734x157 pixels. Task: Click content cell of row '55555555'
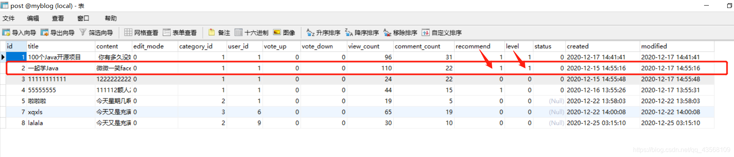point(114,90)
